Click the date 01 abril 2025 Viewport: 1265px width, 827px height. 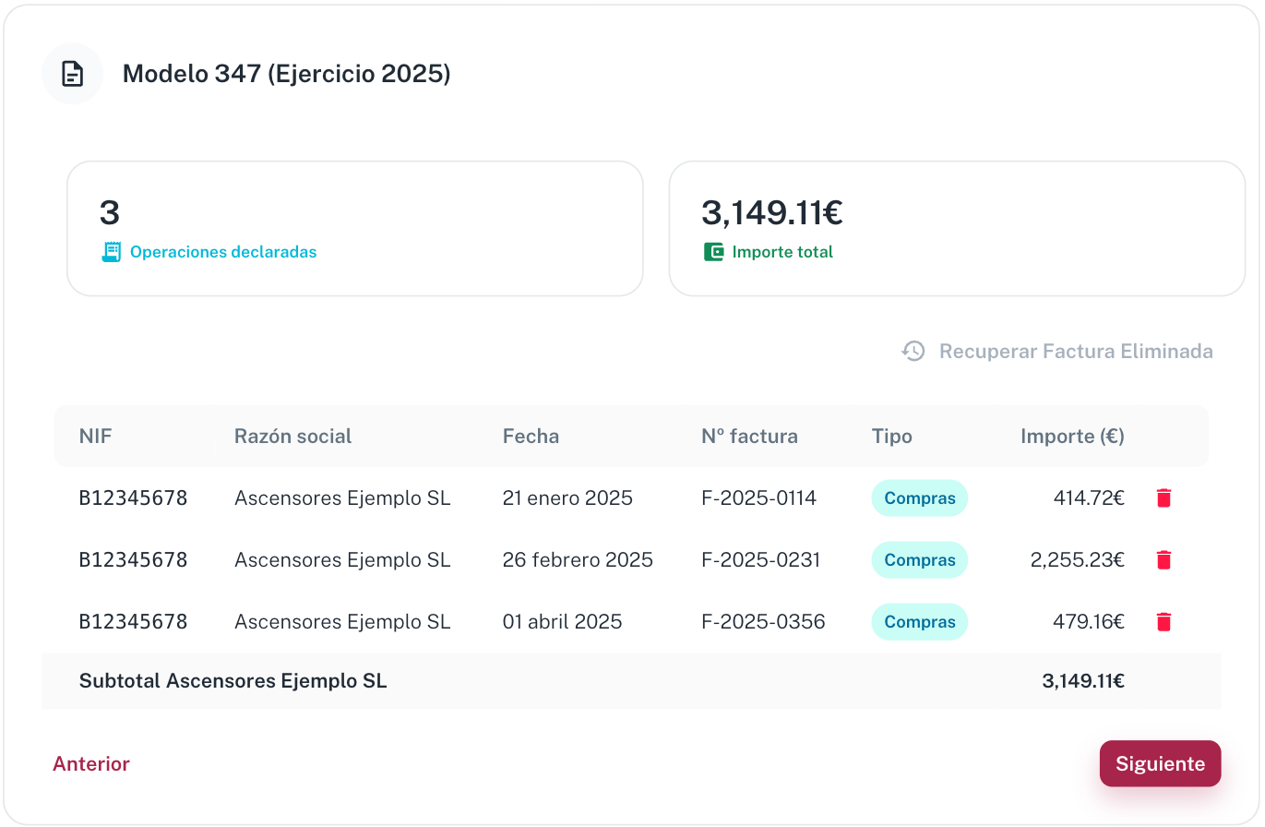pyautogui.click(x=562, y=622)
